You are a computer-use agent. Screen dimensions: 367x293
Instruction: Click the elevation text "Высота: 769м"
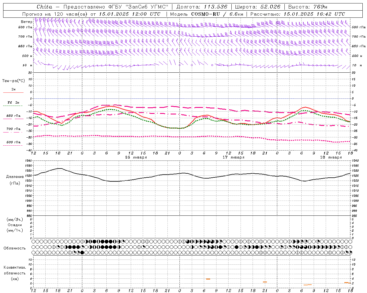pyautogui.click(x=308, y=7)
